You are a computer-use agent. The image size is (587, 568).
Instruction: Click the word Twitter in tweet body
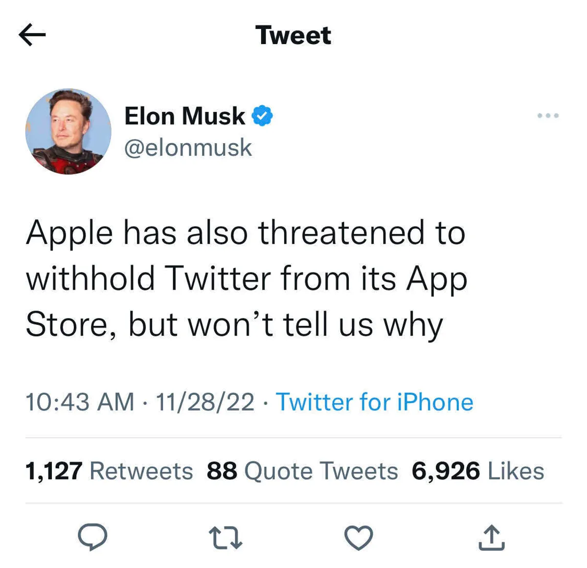coord(219,278)
